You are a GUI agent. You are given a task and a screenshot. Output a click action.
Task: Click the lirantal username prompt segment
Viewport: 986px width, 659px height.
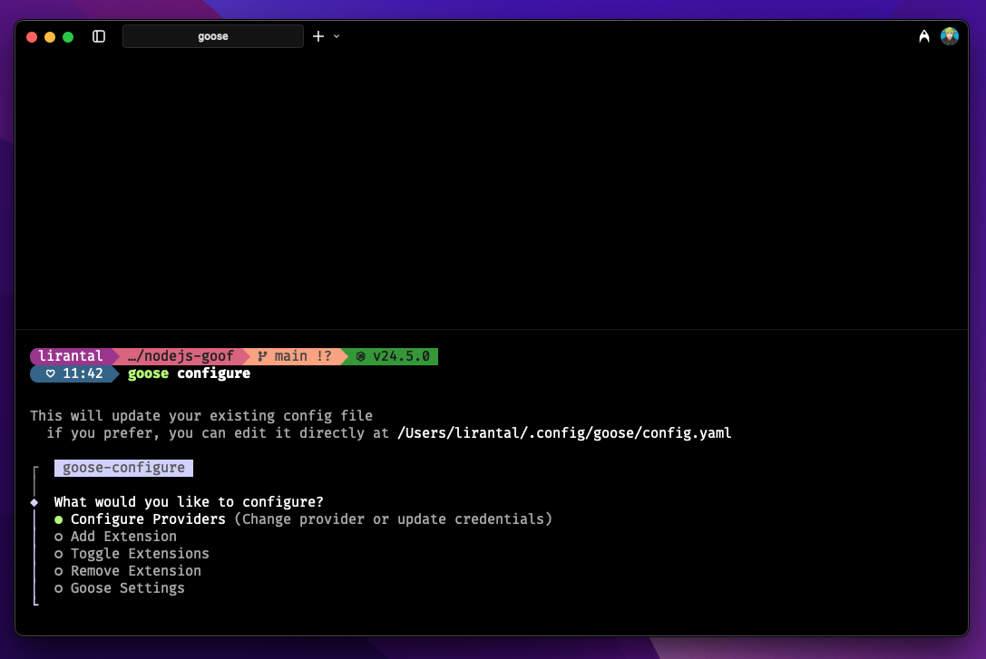click(71, 356)
